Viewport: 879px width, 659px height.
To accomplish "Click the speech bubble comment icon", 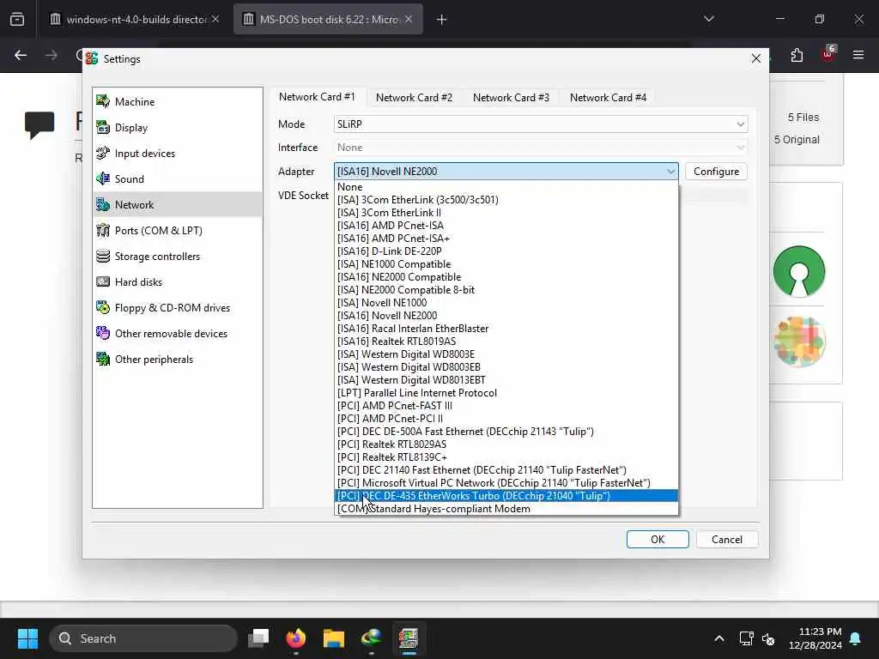I will [x=39, y=124].
